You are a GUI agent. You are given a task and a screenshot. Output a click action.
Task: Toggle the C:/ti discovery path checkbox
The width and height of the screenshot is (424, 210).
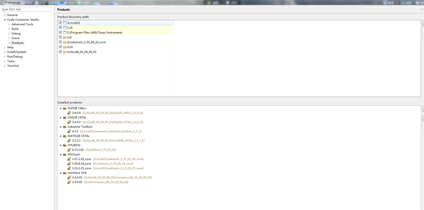[60, 28]
